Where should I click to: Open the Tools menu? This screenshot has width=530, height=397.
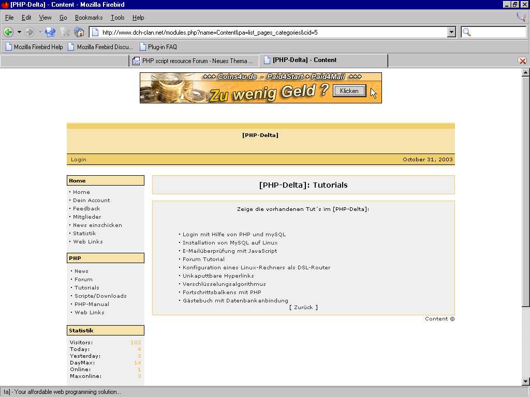tap(117, 18)
